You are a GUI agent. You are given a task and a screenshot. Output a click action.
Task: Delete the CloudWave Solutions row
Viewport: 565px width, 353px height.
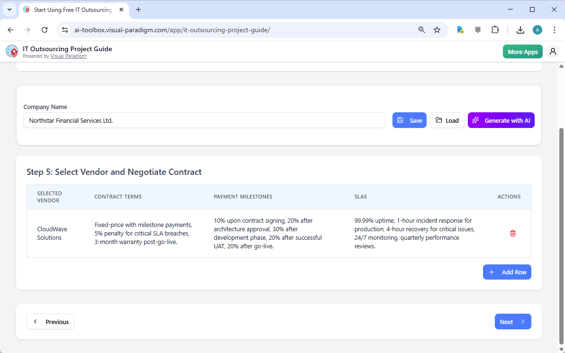click(512, 233)
